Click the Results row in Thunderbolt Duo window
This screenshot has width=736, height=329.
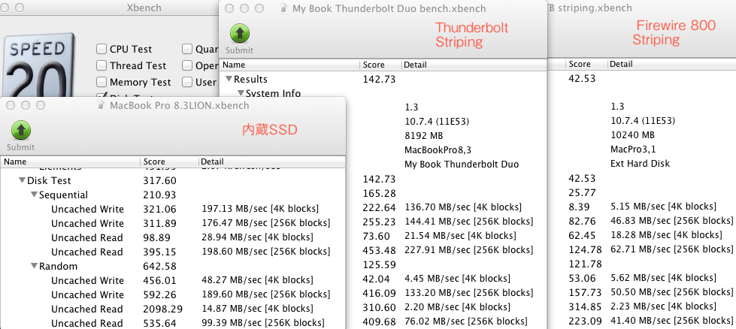point(383,79)
